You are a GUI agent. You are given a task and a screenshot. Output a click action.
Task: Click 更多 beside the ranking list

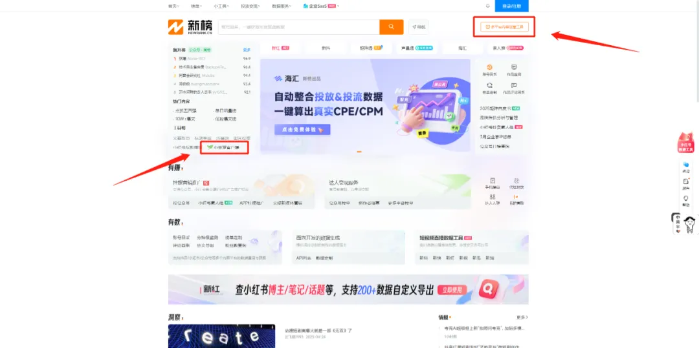(247, 50)
